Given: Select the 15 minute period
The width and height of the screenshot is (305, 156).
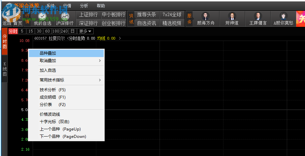Looking at the screenshot, I should (x=31, y=31).
